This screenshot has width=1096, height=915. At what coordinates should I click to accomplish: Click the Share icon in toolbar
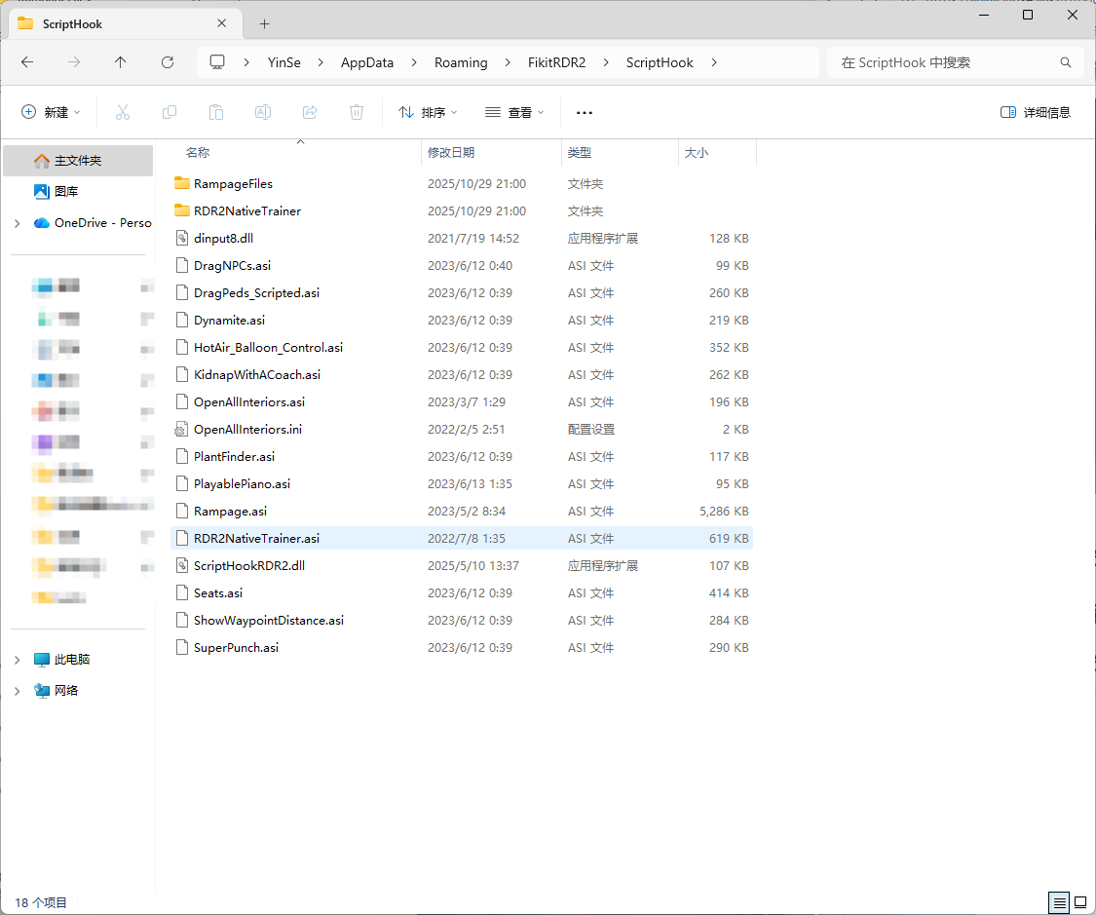pyautogui.click(x=310, y=112)
